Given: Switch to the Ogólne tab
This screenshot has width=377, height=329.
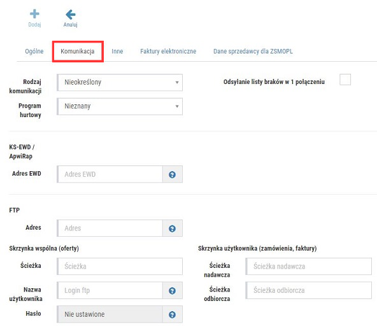Looking at the screenshot, I should coord(34,51).
